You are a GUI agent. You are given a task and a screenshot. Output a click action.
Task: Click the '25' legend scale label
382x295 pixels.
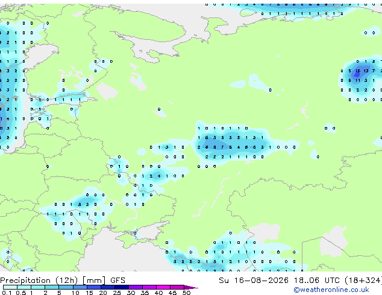pyautogui.click(x=117, y=293)
